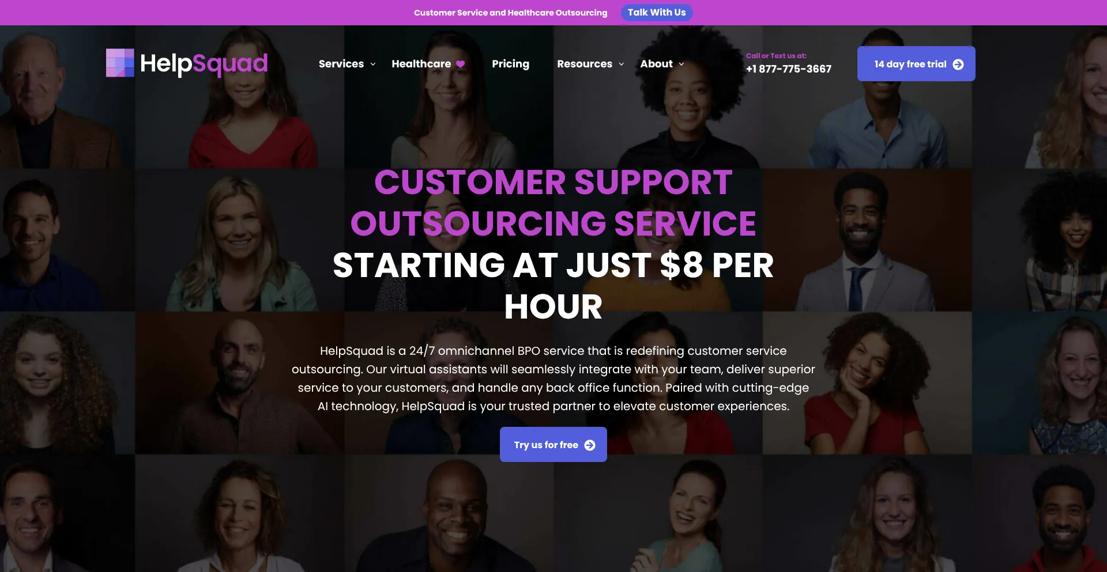Image resolution: width=1107 pixels, height=572 pixels.
Task: Open the About menu
Action: (x=656, y=64)
